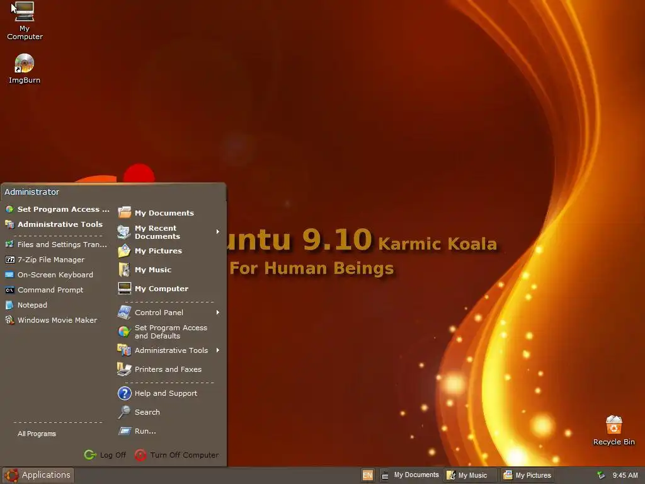Click My Music taskbar button icon
This screenshot has width=645, height=484.
pos(451,475)
